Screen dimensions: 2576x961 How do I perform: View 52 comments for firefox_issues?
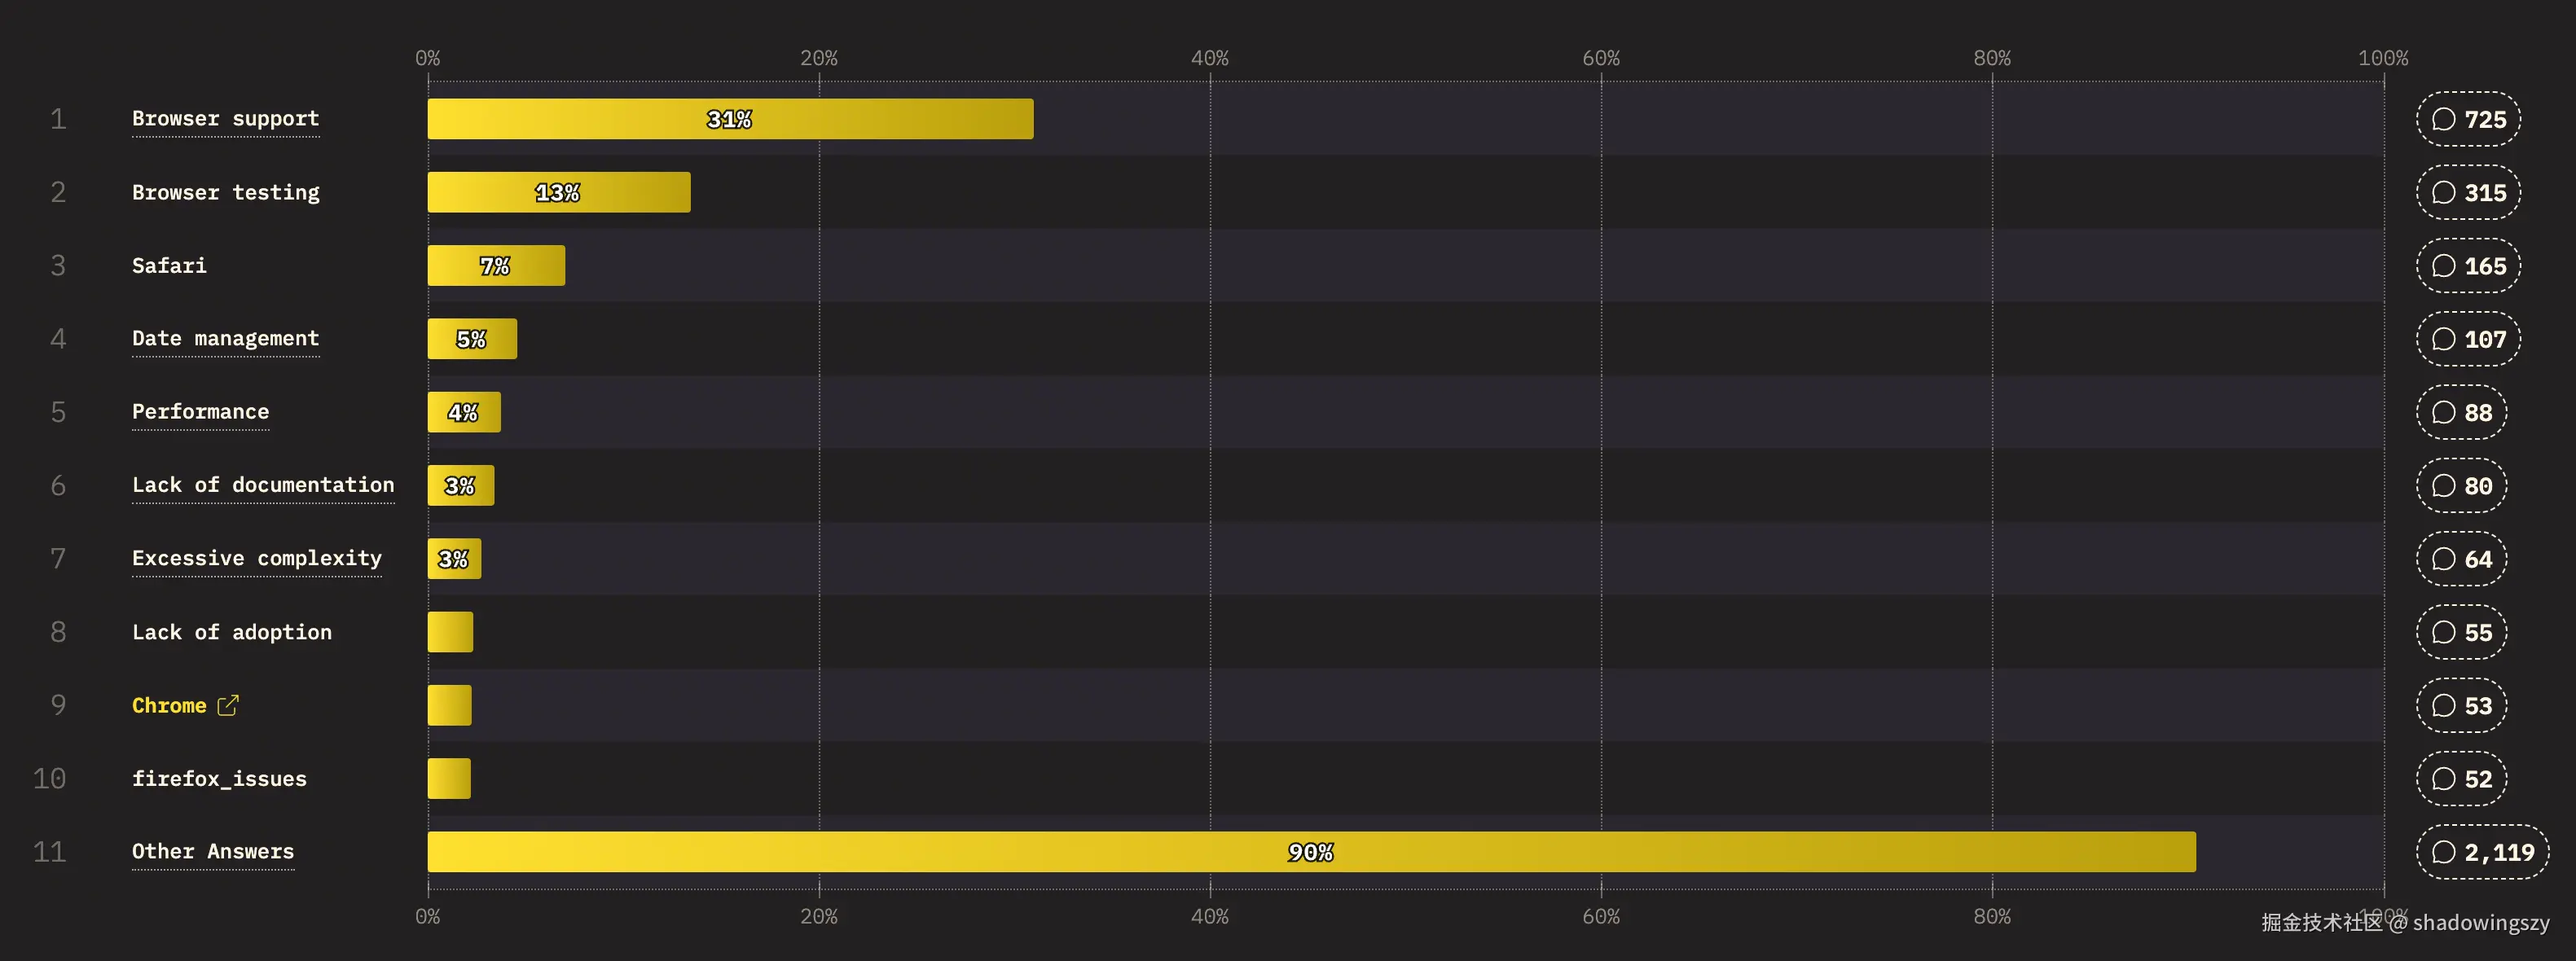(x=2461, y=779)
